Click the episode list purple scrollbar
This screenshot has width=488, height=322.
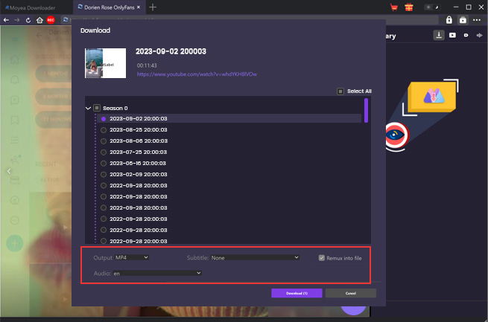[366, 110]
